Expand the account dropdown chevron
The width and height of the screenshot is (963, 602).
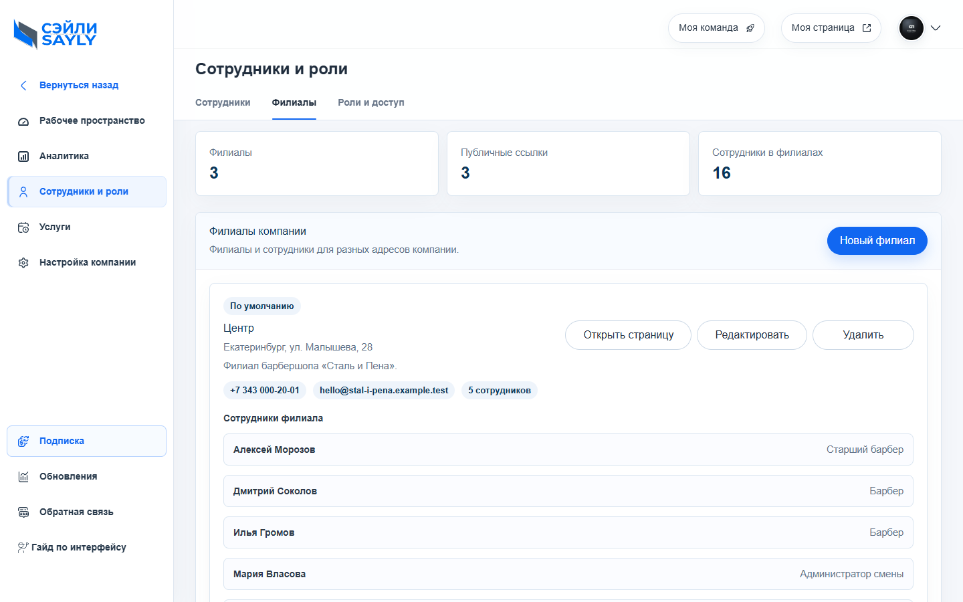tap(936, 28)
